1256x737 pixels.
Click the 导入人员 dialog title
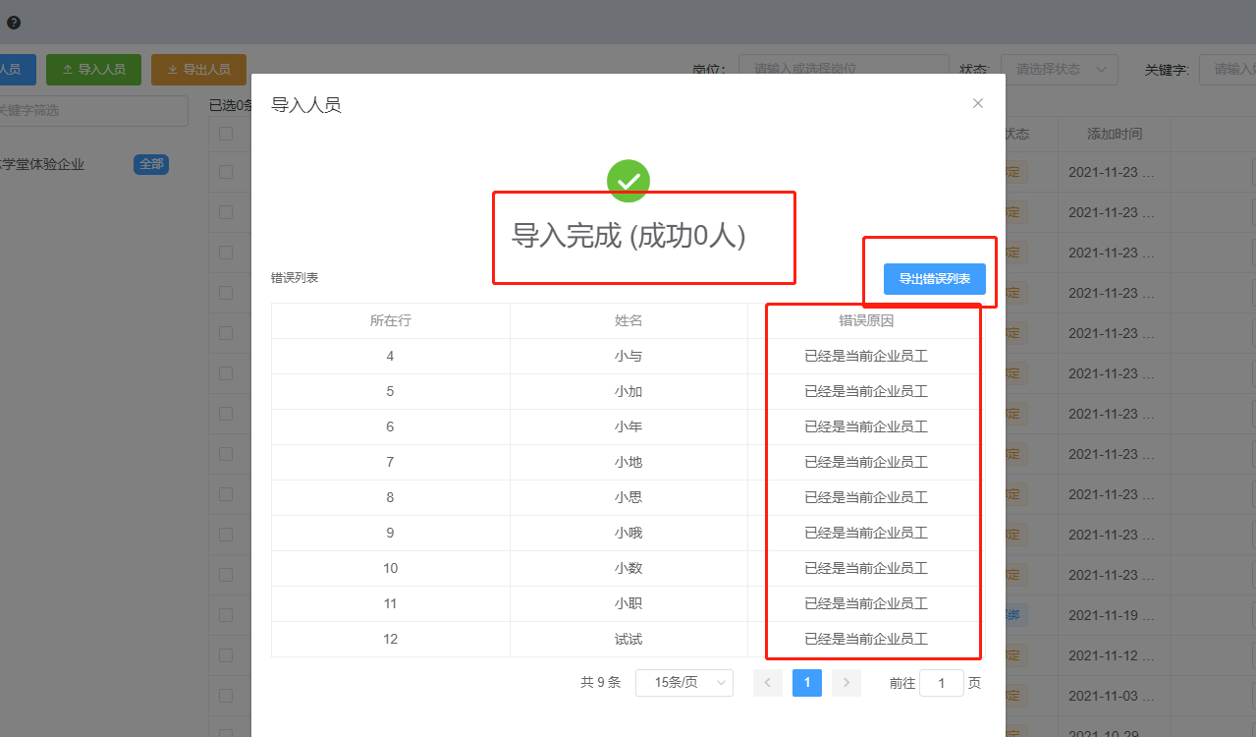coord(306,105)
